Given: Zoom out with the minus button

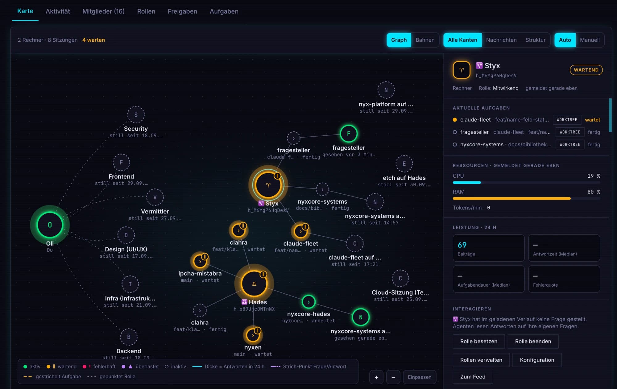Looking at the screenshot, I should (x=393, y=377).
